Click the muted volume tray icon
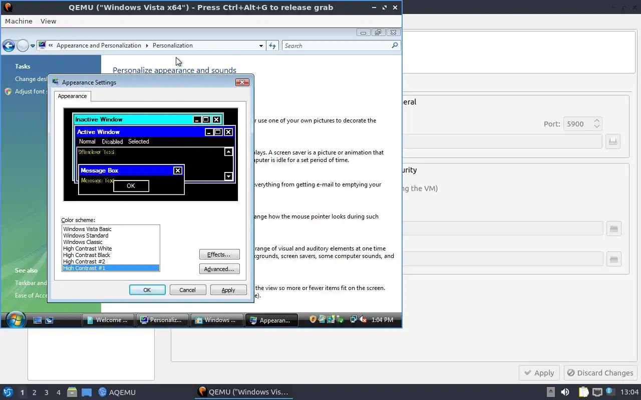This screenshot has width=641, height=400. click(x=363, y=319)
